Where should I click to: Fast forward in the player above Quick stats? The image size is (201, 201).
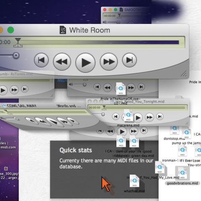[x=134, y=131]
